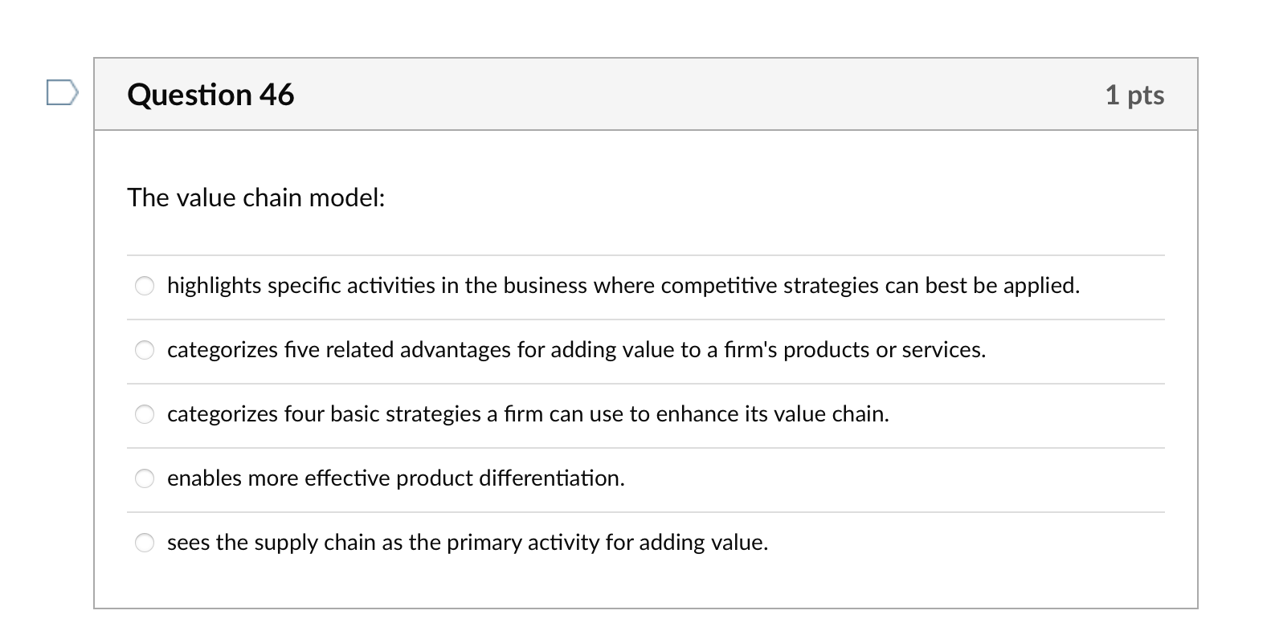Screen dimensions: 1271x639
Task: Click the question prompt 'The value chain model:'
Action: tap(256, 197)
